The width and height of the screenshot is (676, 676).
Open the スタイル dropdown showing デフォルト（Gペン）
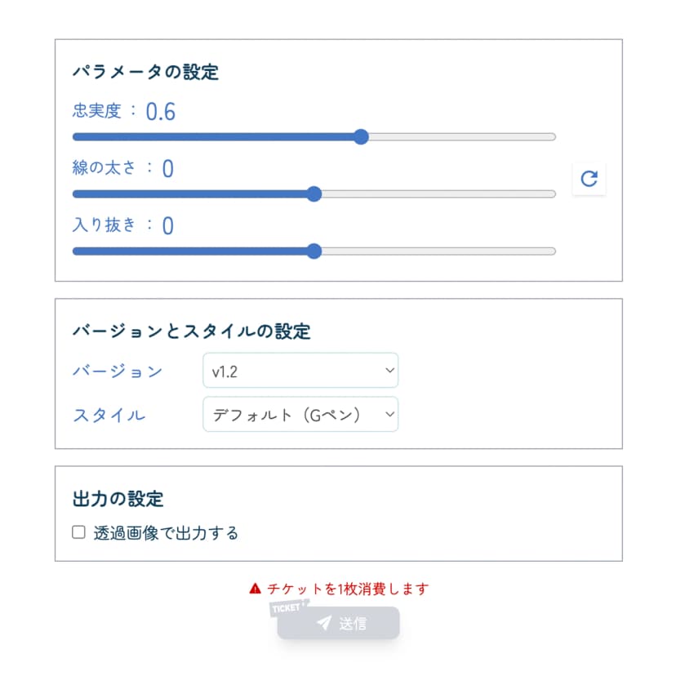point(300,414)
